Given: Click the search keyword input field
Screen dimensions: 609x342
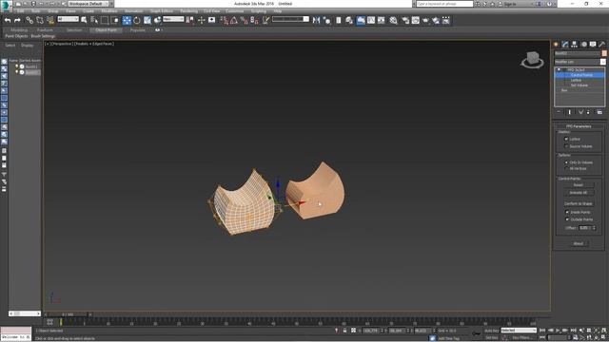Looking at the screenshot, I should pyautogui.click(x=444, y=4).
